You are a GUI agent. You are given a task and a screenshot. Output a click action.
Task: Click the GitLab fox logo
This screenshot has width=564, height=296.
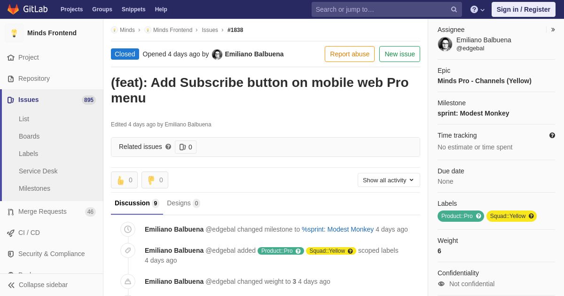click(13, 9)
